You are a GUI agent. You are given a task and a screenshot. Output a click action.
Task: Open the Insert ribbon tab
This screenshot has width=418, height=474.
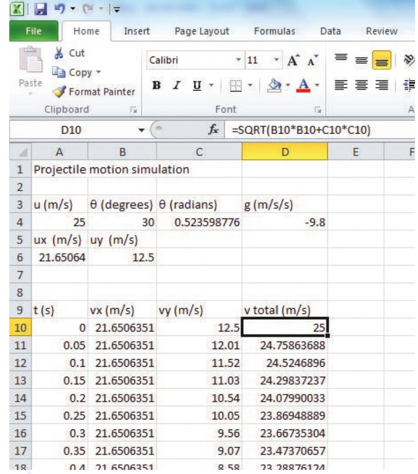(x=136, y=31)
